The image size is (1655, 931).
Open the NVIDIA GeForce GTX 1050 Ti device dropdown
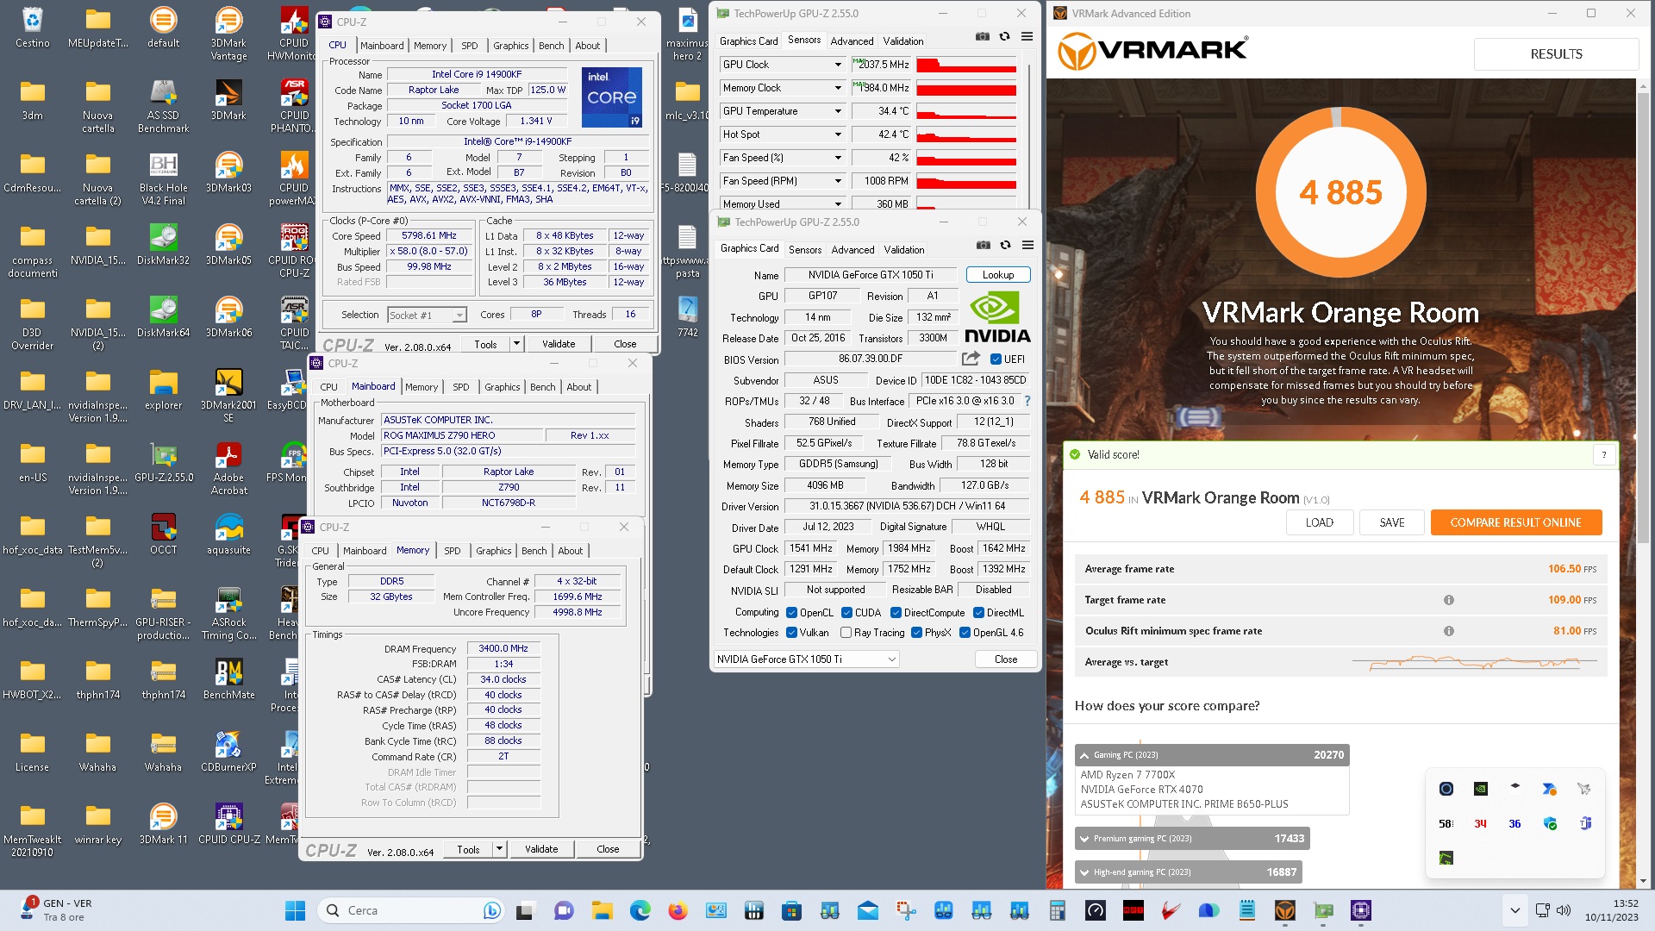point(806,659)
